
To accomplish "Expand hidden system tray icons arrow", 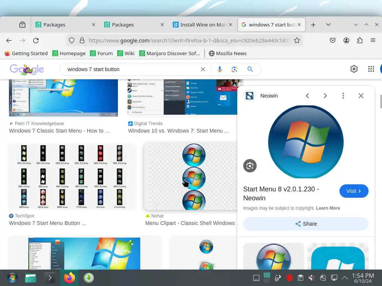I will pos(344,278).
